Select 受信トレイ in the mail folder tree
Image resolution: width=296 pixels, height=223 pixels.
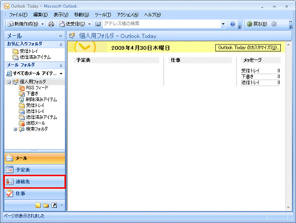click(x=35, y=106)
